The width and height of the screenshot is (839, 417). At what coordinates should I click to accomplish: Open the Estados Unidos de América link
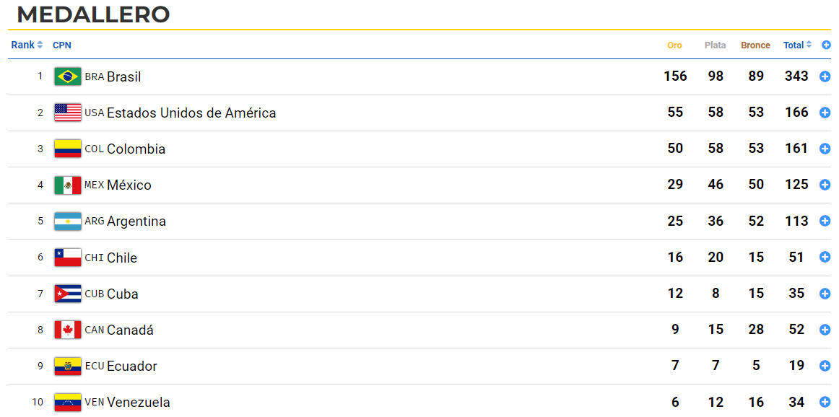pos(191,113)
